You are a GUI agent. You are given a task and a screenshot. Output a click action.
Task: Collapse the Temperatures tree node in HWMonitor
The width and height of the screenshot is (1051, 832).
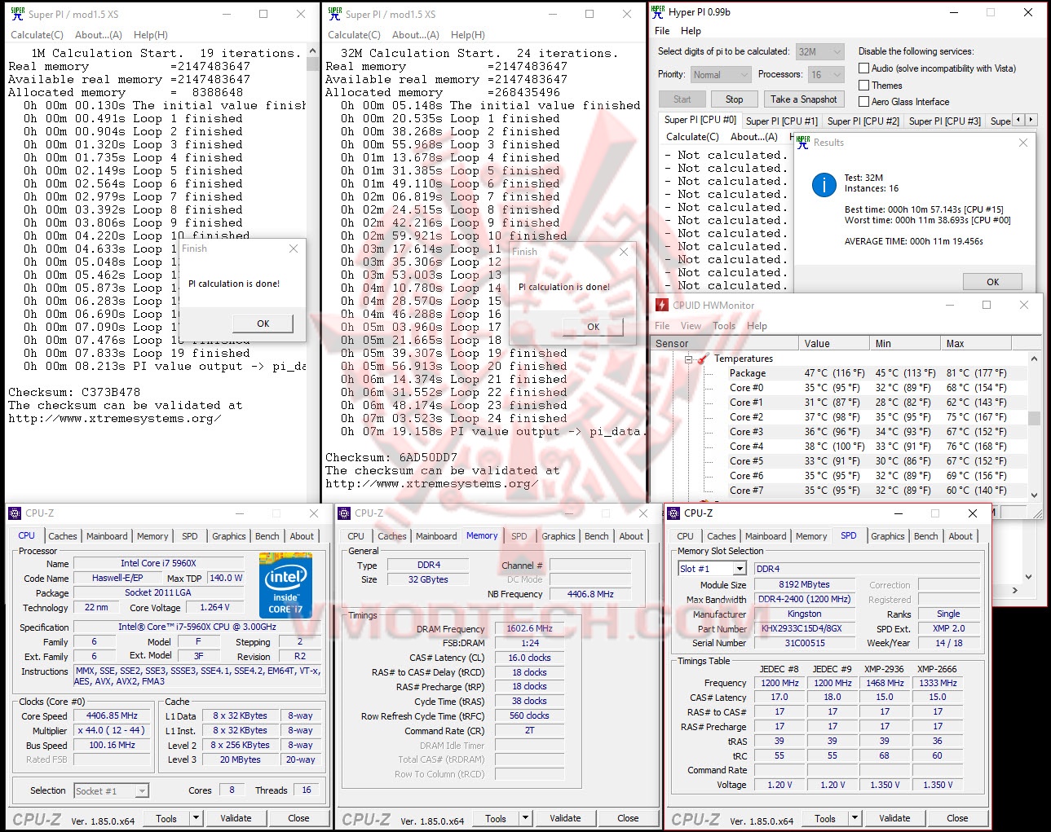pos(688,359)
